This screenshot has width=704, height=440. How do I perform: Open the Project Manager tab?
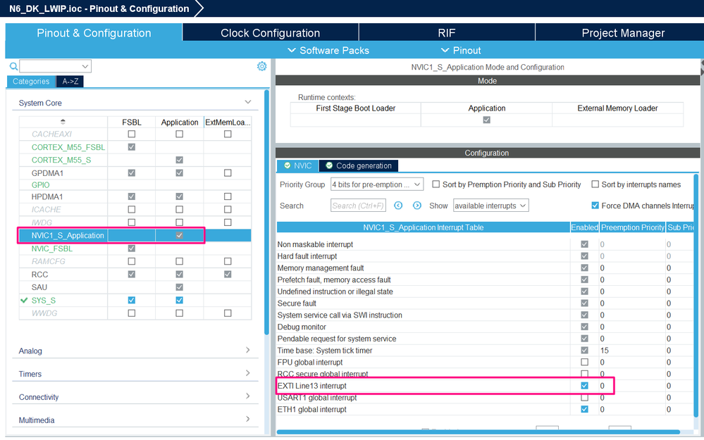point(623,33)
